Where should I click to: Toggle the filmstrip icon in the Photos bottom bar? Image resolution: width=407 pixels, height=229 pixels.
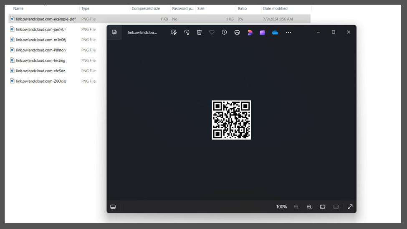point(113,207)
